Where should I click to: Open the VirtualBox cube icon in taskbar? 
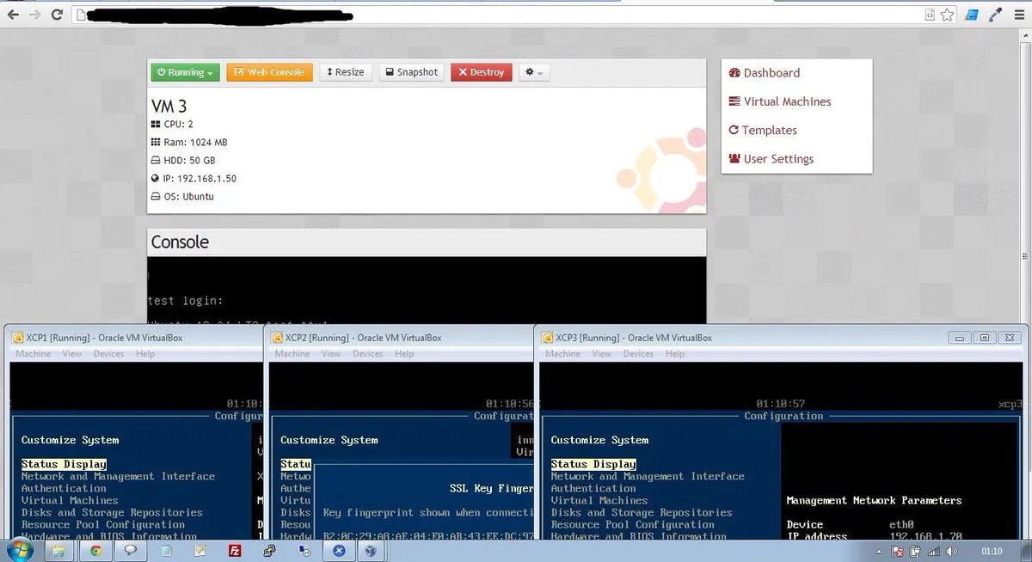371,551
